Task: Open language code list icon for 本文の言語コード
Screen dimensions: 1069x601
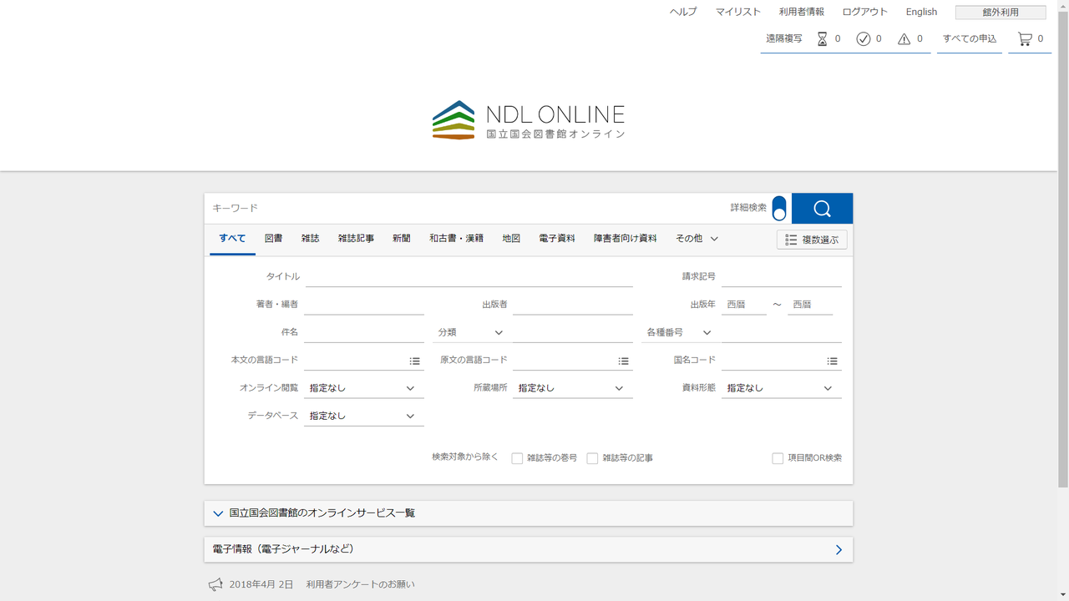Action: [414, 361]
